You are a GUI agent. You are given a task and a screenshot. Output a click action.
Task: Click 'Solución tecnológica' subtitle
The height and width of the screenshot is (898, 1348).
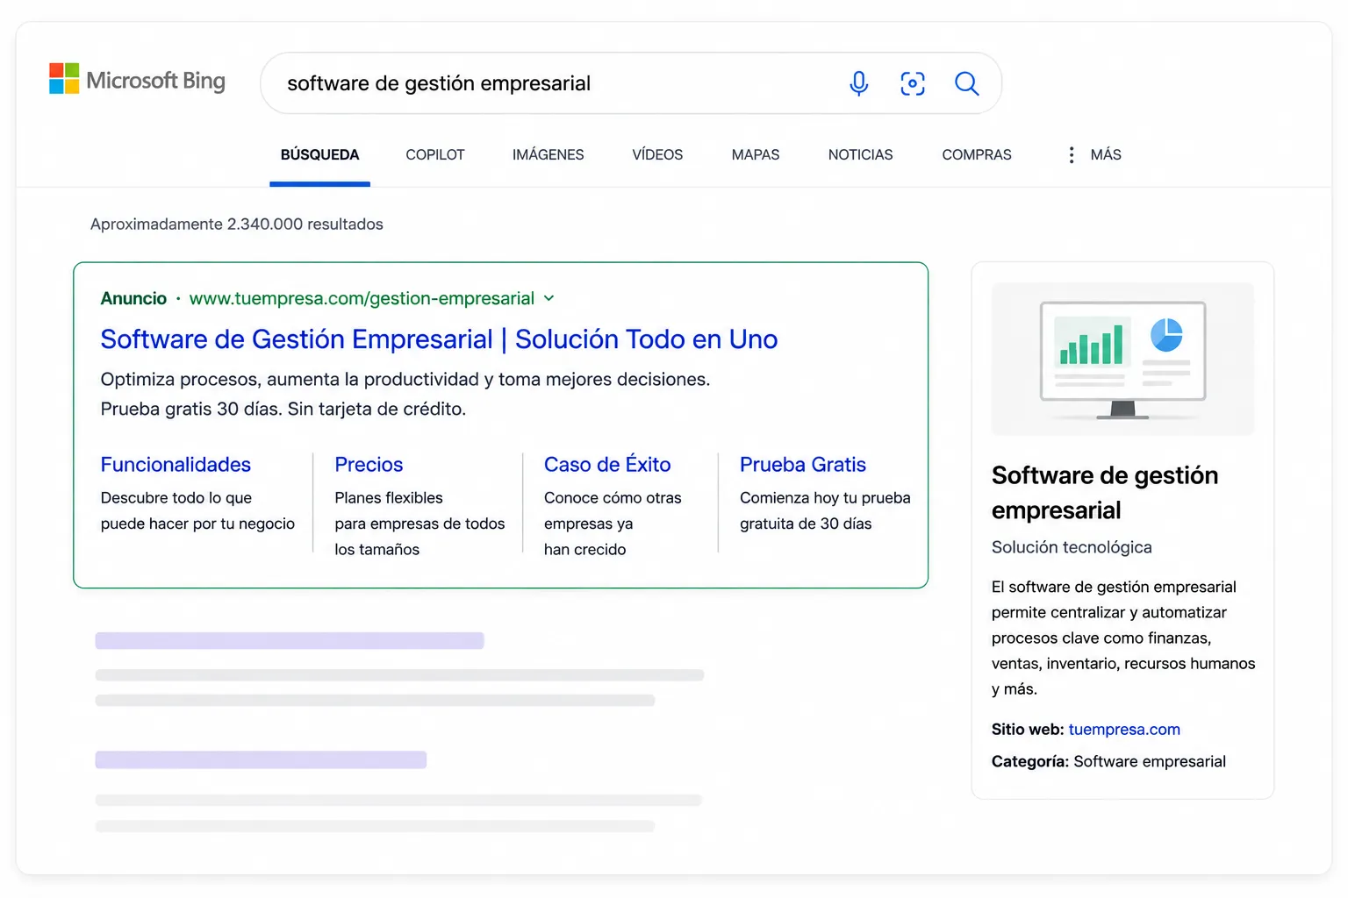point(1072,547)
